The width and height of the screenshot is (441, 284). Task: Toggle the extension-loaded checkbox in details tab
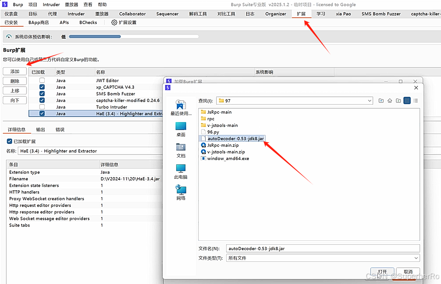[9, 141]
